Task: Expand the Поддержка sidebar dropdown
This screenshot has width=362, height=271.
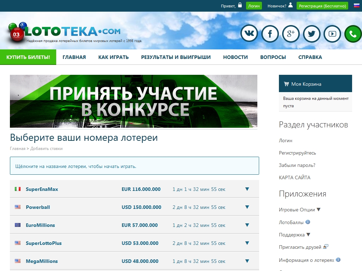Action: point(308,235)
